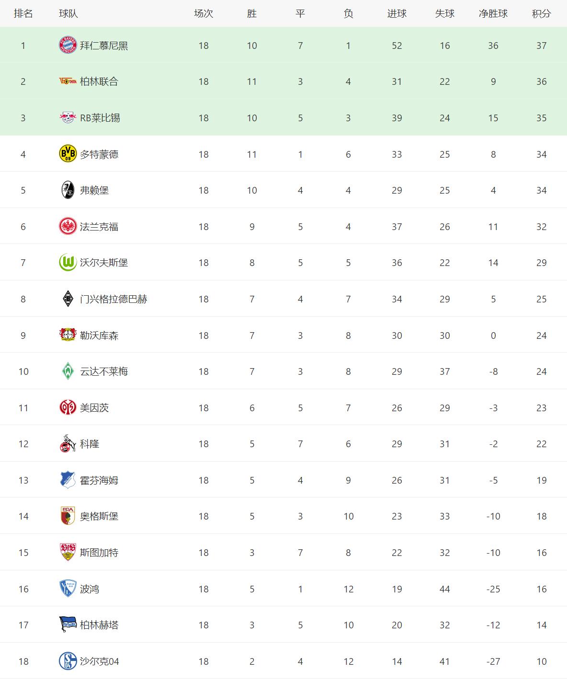Screen dimensions: 567x683
Task: Click the Union Berlin club logo
Action: tap(68, 81)
